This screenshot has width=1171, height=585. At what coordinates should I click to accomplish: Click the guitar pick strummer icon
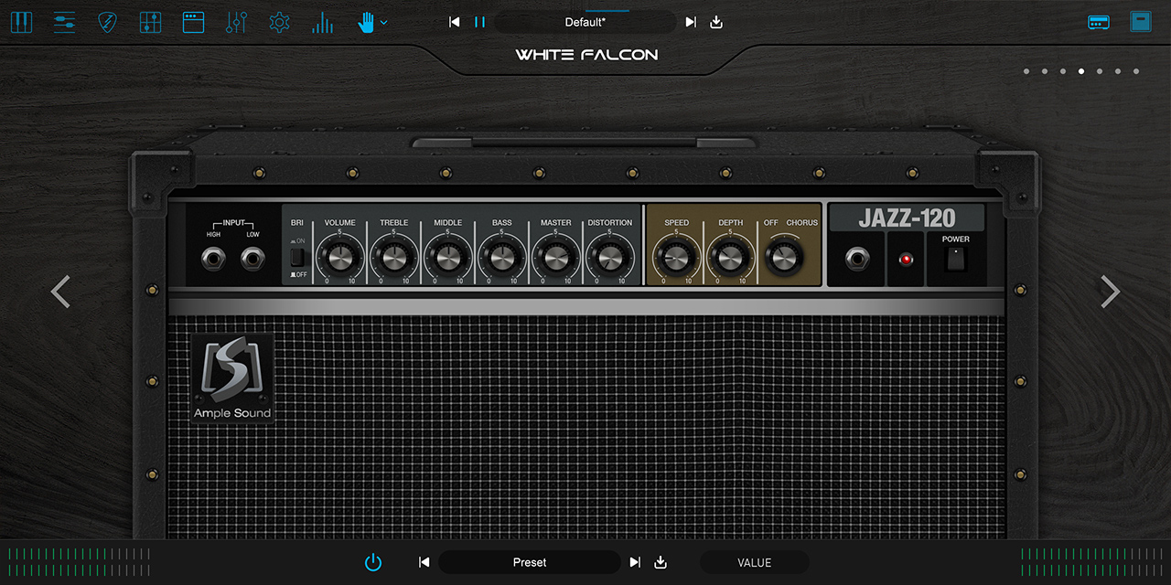coord(107,22)
